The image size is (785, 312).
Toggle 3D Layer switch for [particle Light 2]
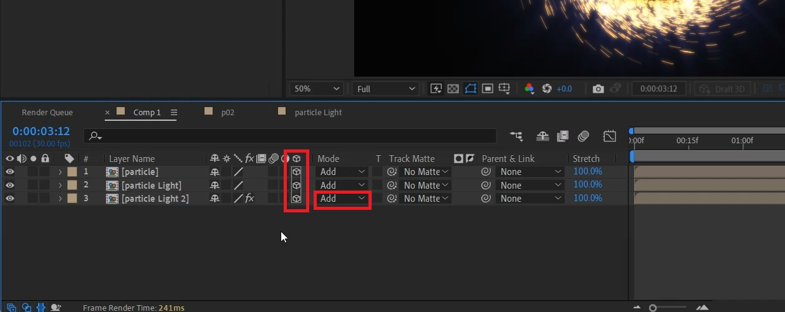(x=297, y=199)
